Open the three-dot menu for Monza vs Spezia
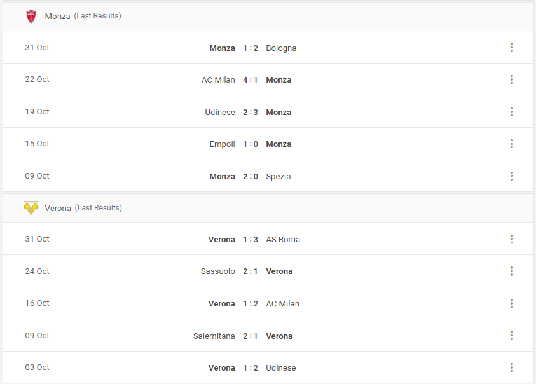The image size is (536, 384). 512,176
